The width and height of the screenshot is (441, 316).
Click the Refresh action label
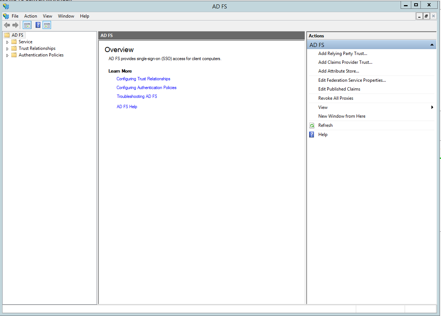tap(325, 125)
